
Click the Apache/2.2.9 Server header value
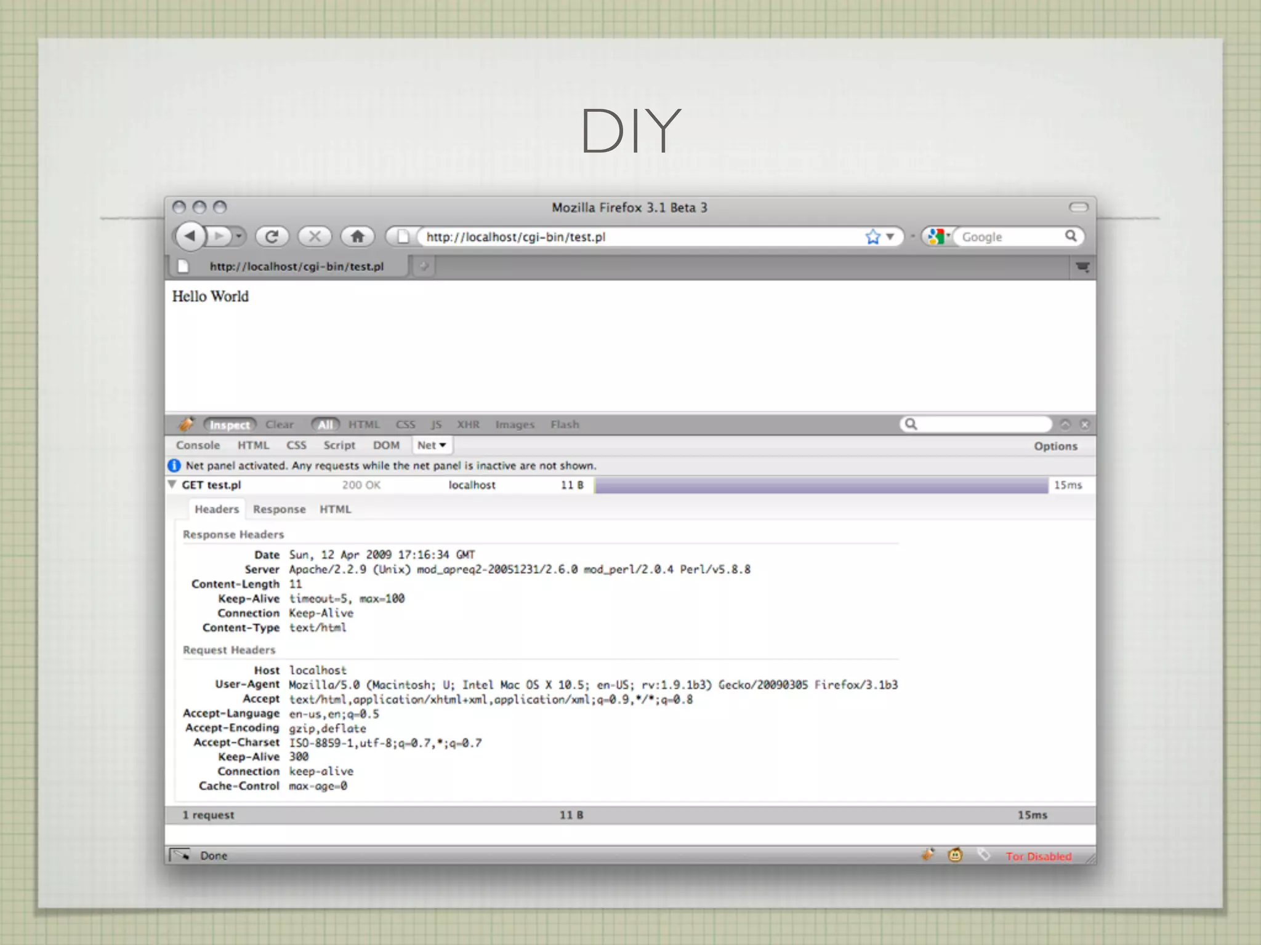[x=520, y=570]
